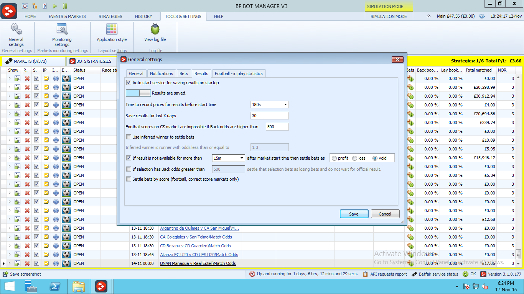Click the green OK status icon
Screen dimensions: 524x294
coord(465,274)
